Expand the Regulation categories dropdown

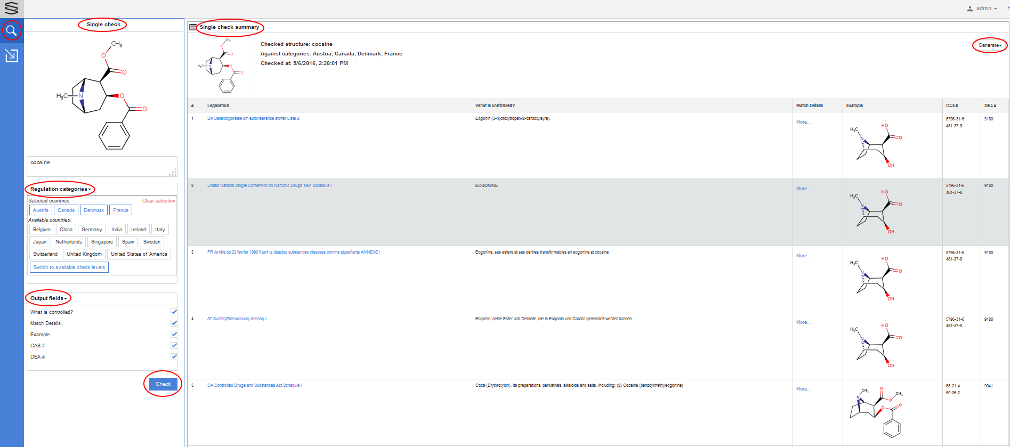[x=60, y=189]
